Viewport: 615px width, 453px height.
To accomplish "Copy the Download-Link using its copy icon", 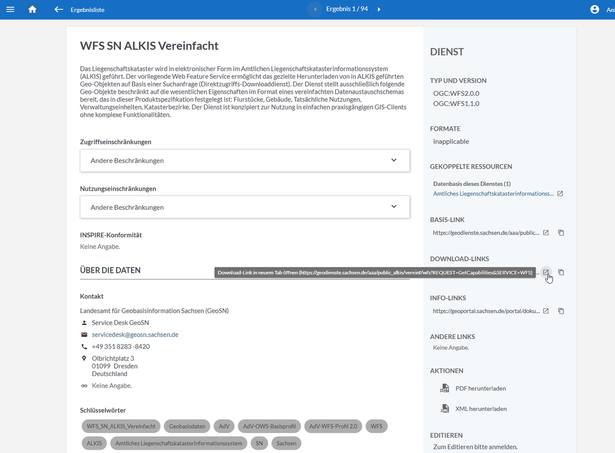I will pyautogui.click(x=561, y=272).
